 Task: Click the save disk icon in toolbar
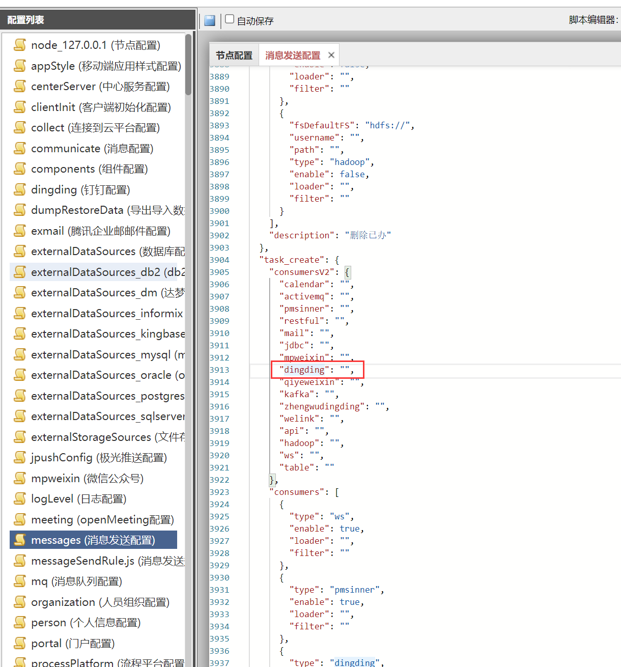[210, 20]
